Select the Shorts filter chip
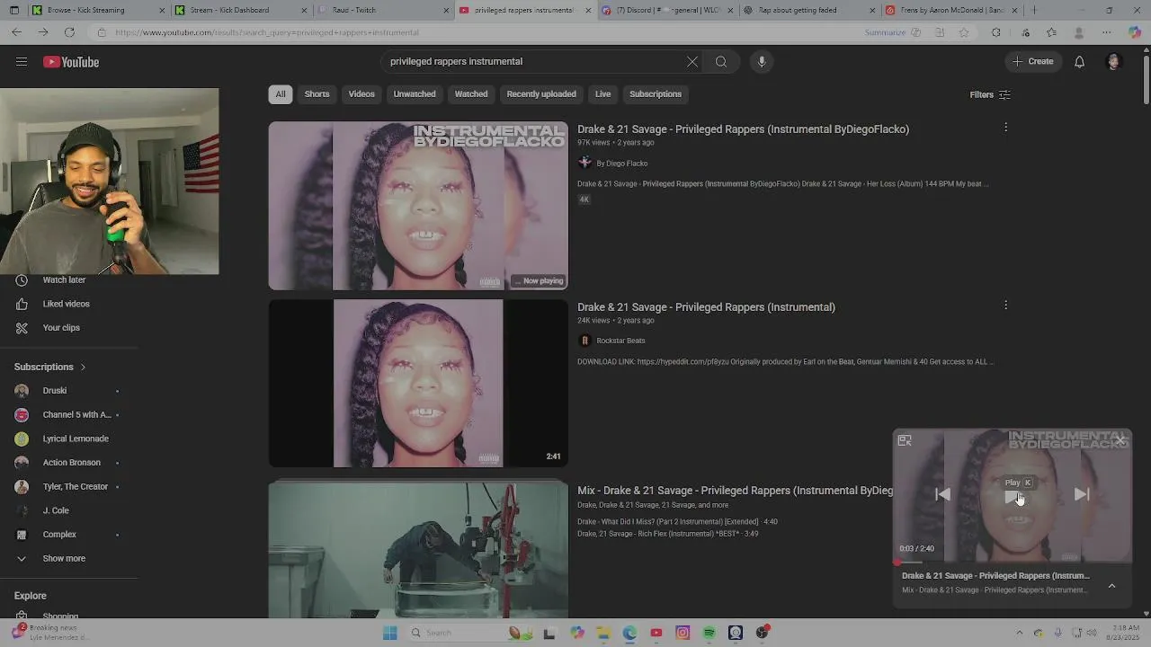 click(x=317, y=93)
